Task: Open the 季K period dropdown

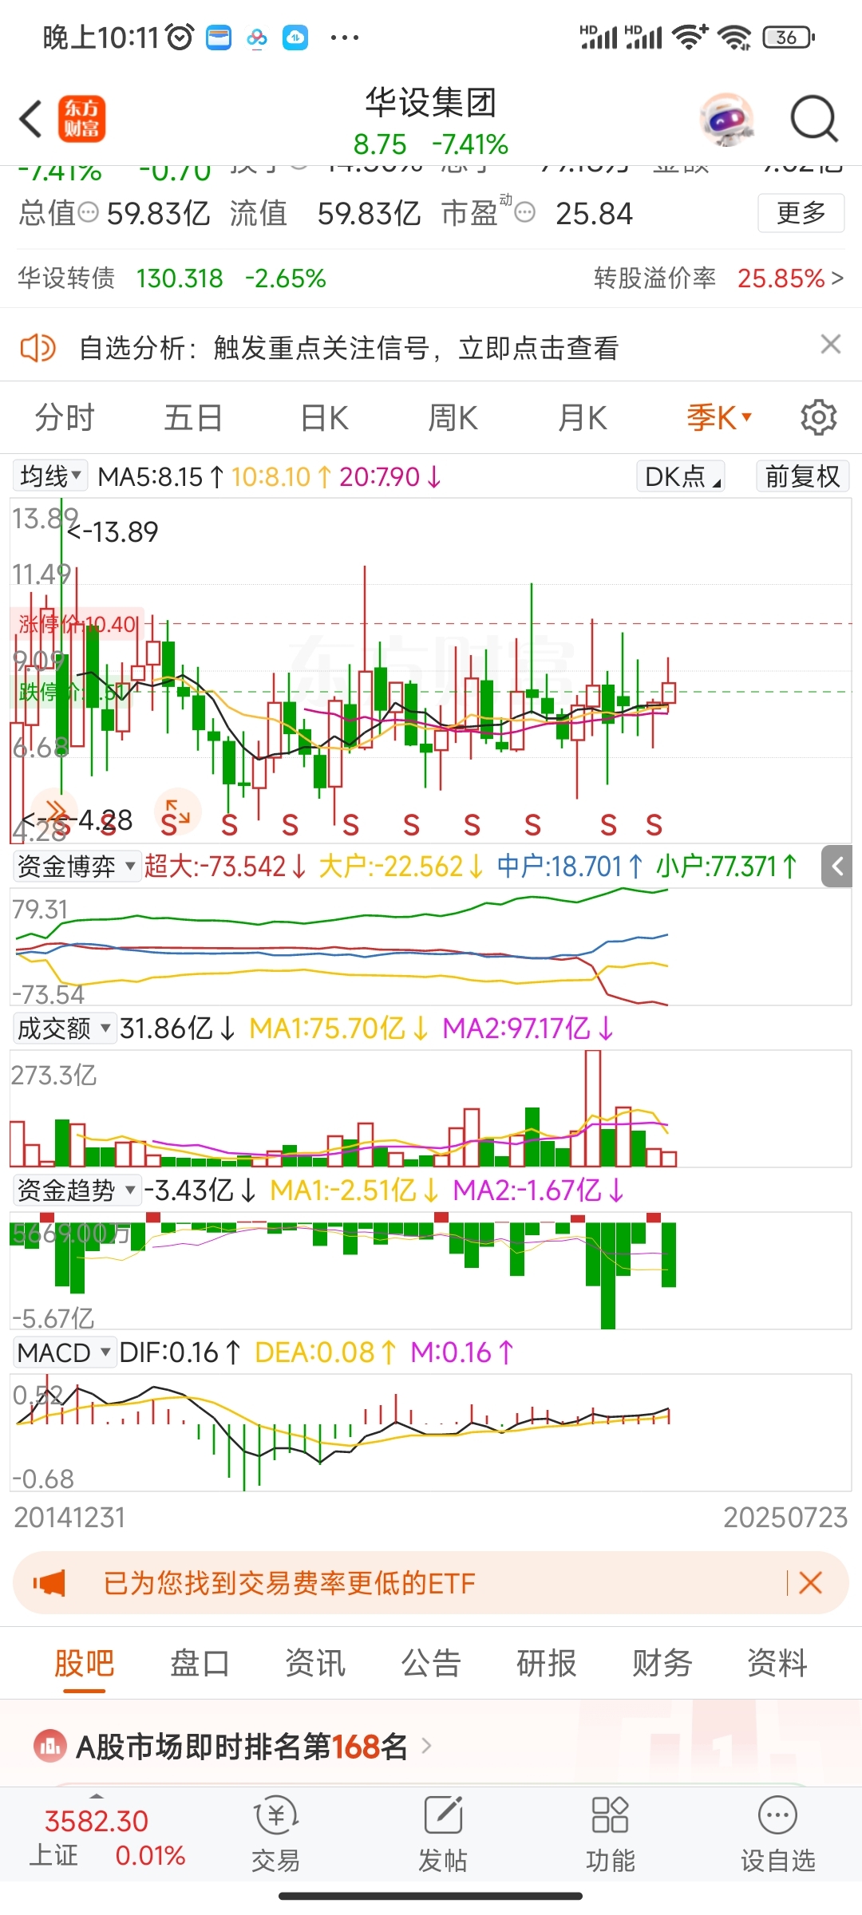Action: tap(719, 417)
